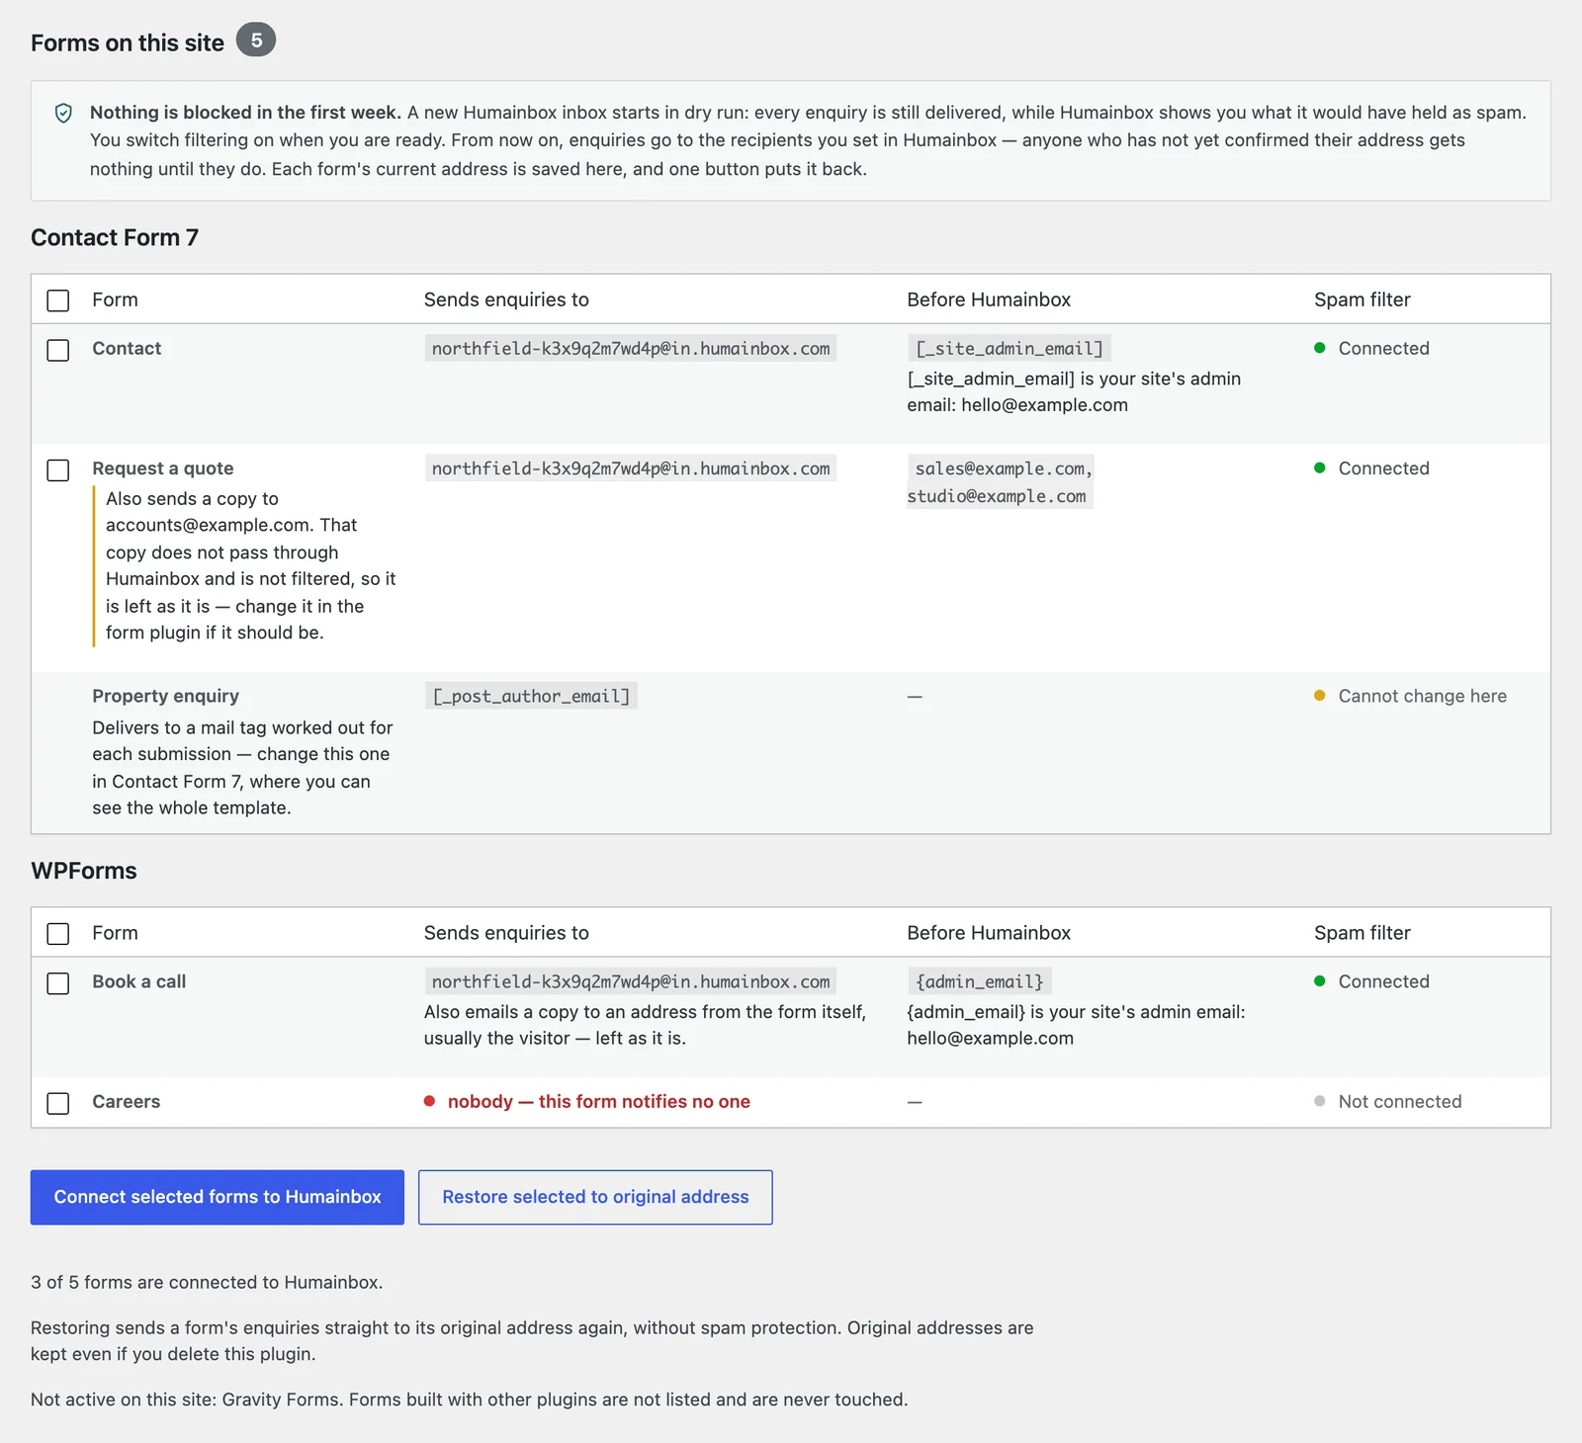Click the 3 of 5 forms connected text

coord(207,1282)
